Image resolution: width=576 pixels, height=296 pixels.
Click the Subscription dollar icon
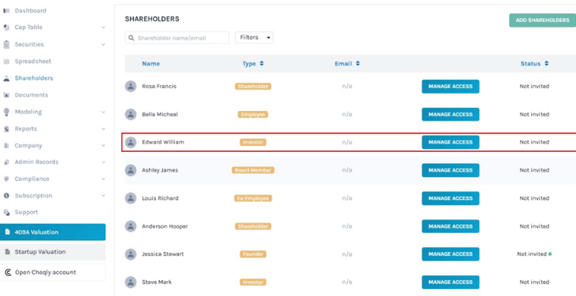click(6, 196)
